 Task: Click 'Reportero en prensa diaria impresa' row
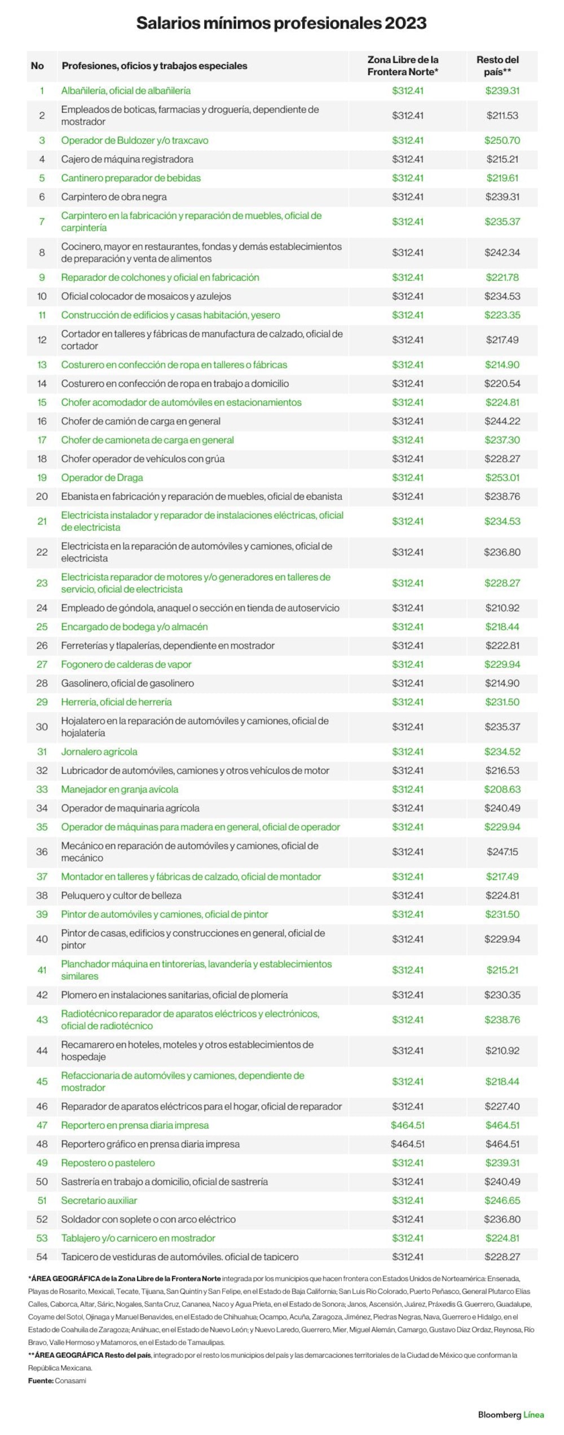coord(282,1125)
